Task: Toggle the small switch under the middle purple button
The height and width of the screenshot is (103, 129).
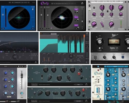Action: click(x=78, y=19)
